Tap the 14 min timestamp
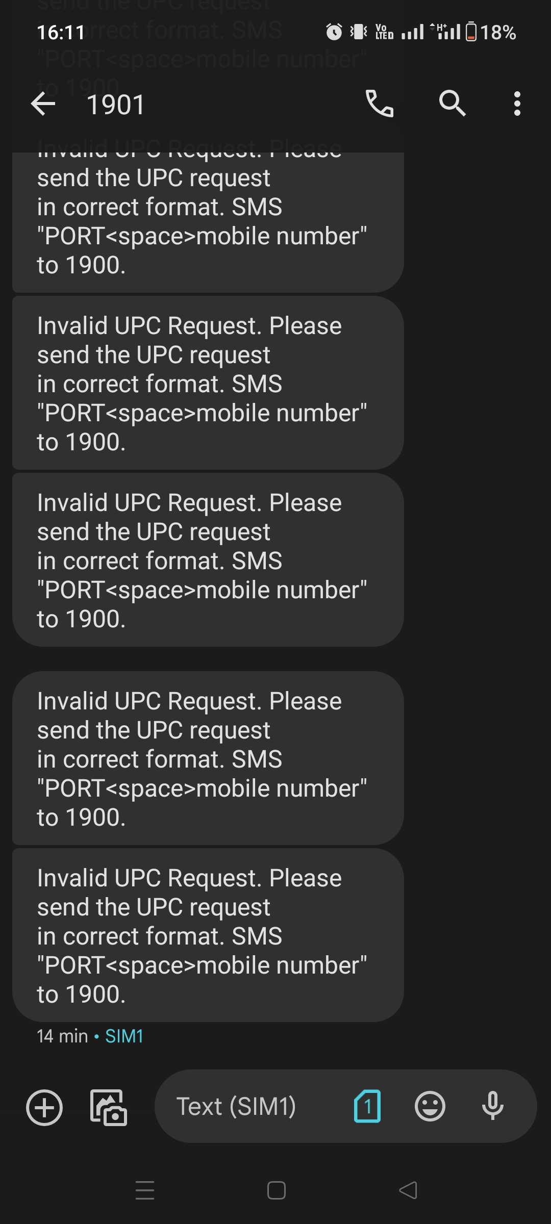551x1224 pixels. (62, 1036)
